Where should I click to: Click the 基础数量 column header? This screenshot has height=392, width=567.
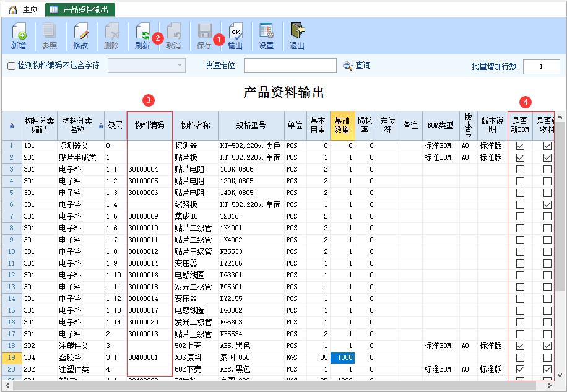click(342, 126)
